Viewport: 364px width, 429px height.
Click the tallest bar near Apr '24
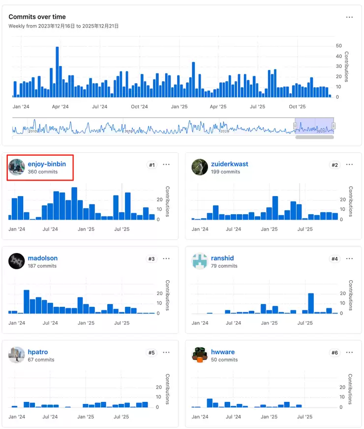point(57,72)
